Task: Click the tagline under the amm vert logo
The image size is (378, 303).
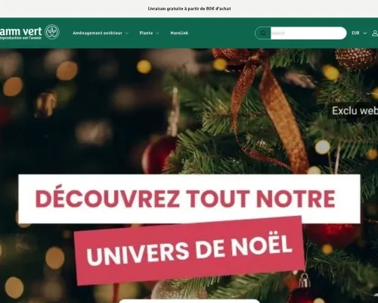Action: [20, 38]
